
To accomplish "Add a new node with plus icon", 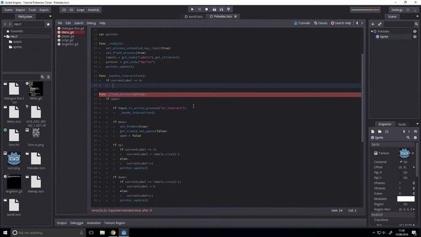I will pos(372,24).
